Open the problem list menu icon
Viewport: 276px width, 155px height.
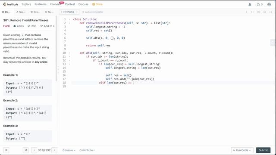click(x=6, y=150)
